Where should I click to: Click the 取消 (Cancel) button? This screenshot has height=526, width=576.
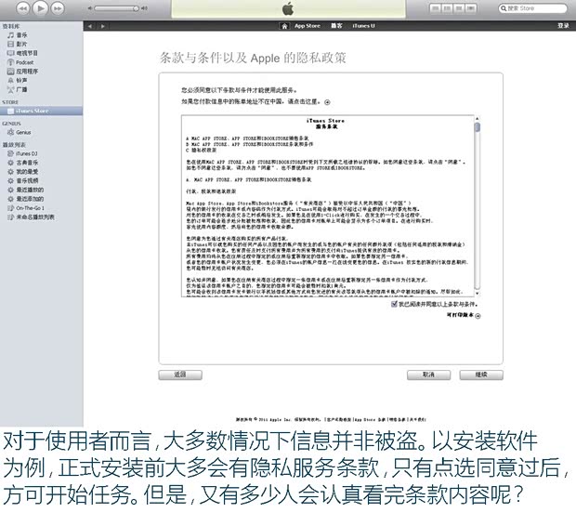click(428, 374)
